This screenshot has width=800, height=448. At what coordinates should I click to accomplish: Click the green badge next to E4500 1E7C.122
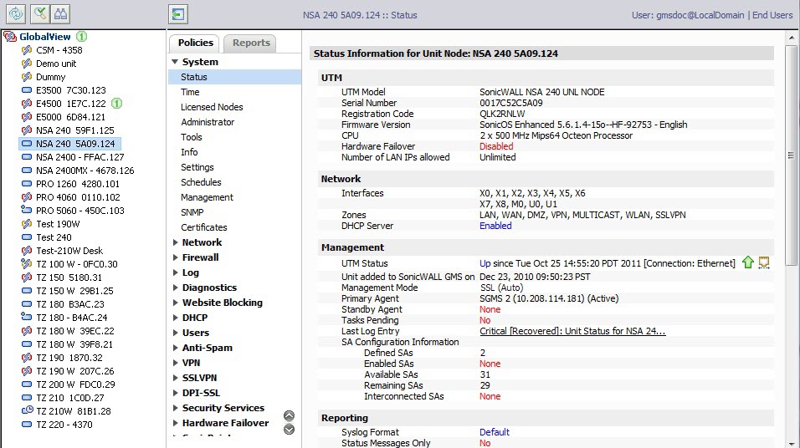point(117,104)
